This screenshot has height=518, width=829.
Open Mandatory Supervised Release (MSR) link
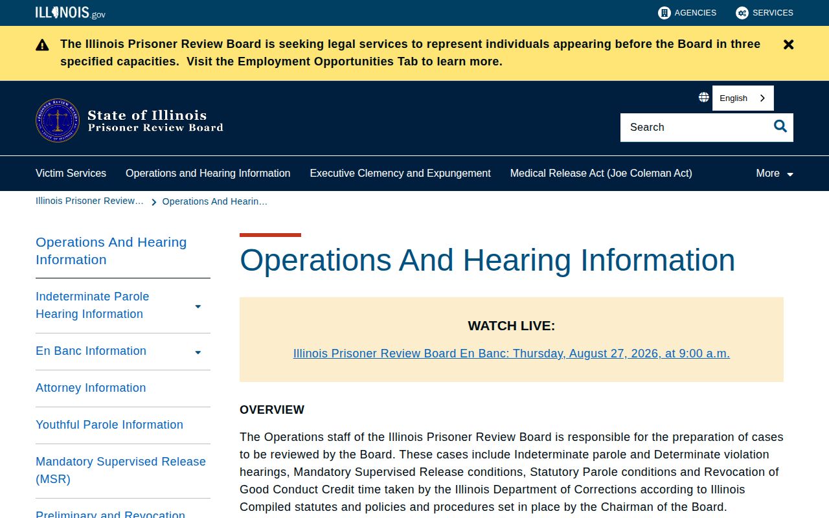[x=120, y=470]
